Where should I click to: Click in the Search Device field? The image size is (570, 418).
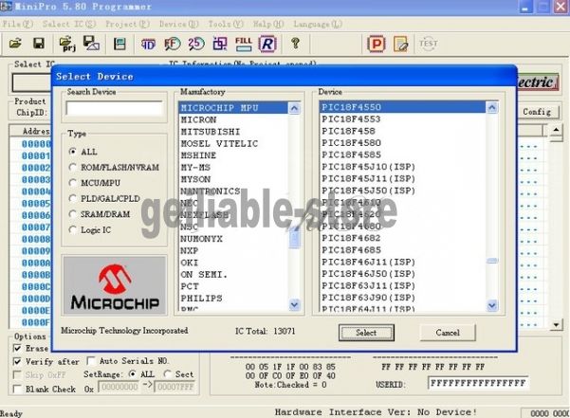click(x=115, y=109)
